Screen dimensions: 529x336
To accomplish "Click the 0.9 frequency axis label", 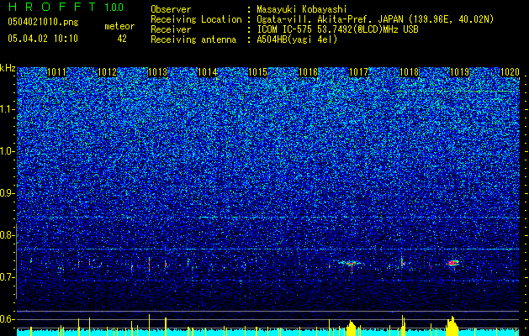I will click(x=8, y=193).
